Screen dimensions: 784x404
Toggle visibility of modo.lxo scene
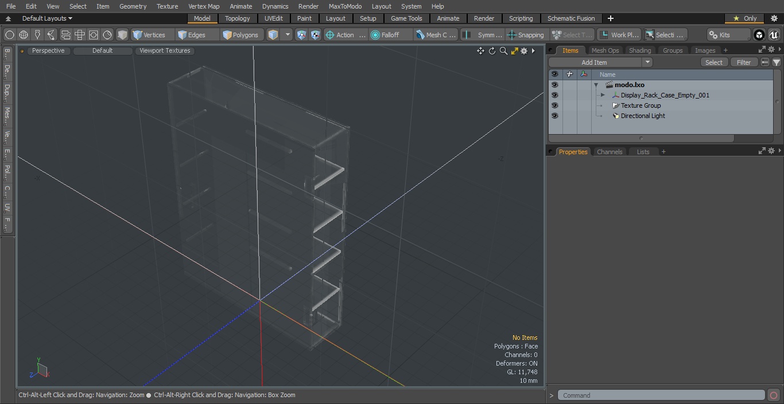pos(554,85)
